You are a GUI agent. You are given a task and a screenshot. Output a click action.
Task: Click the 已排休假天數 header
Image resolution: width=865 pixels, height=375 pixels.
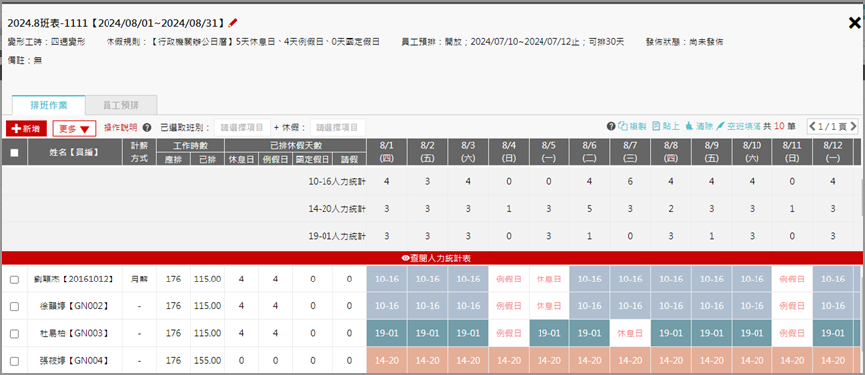point(296,145)
